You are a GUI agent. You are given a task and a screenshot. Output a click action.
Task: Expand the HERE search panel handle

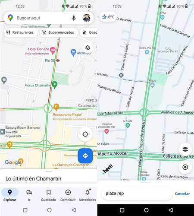click(x=146, y=182)
